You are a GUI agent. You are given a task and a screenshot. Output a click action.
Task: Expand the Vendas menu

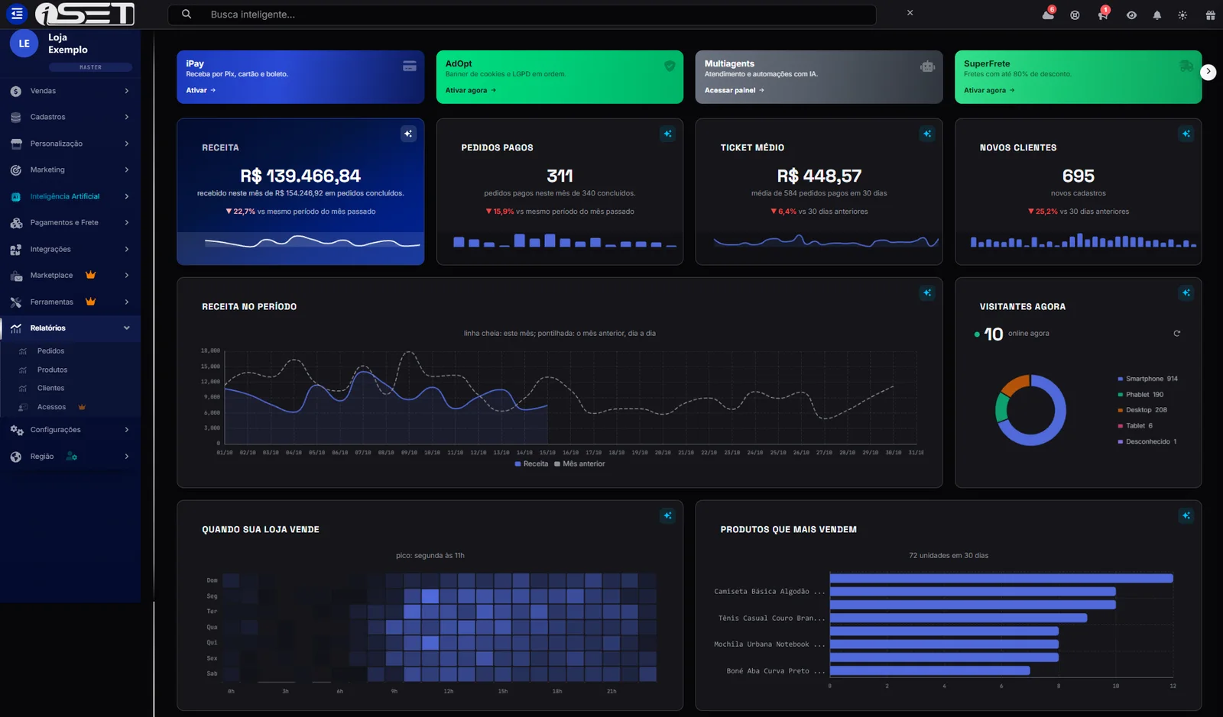(x=70, y=91)
